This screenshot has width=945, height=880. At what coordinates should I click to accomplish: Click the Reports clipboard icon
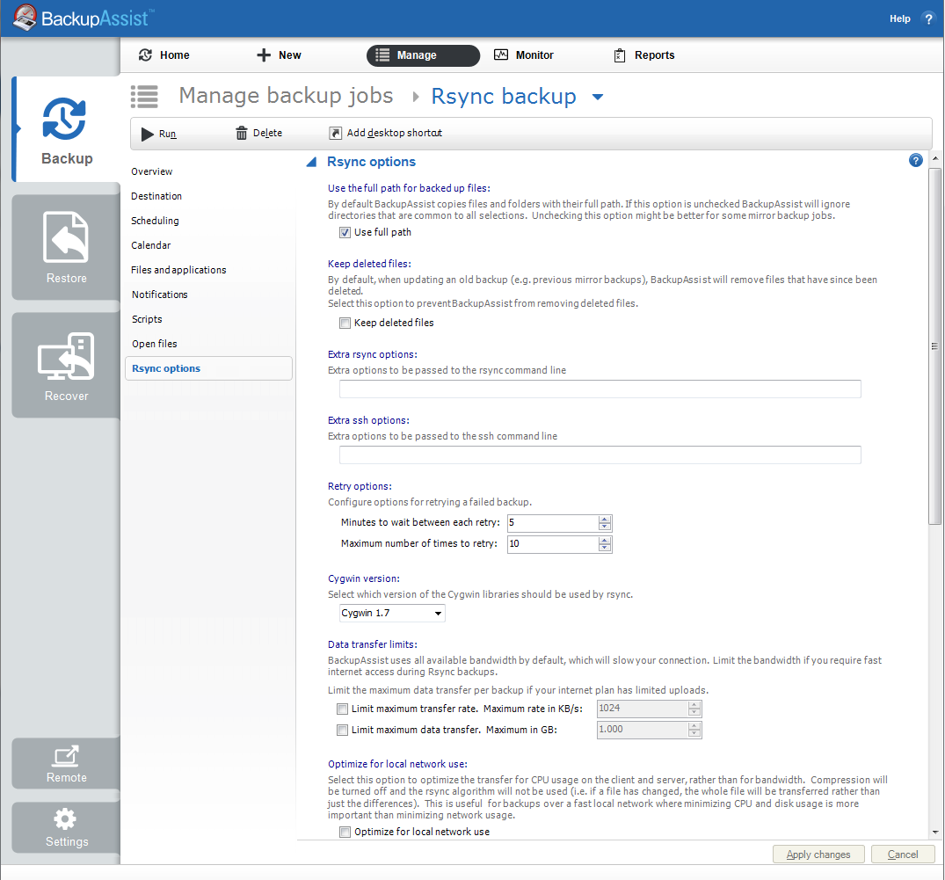coord(620,55)
